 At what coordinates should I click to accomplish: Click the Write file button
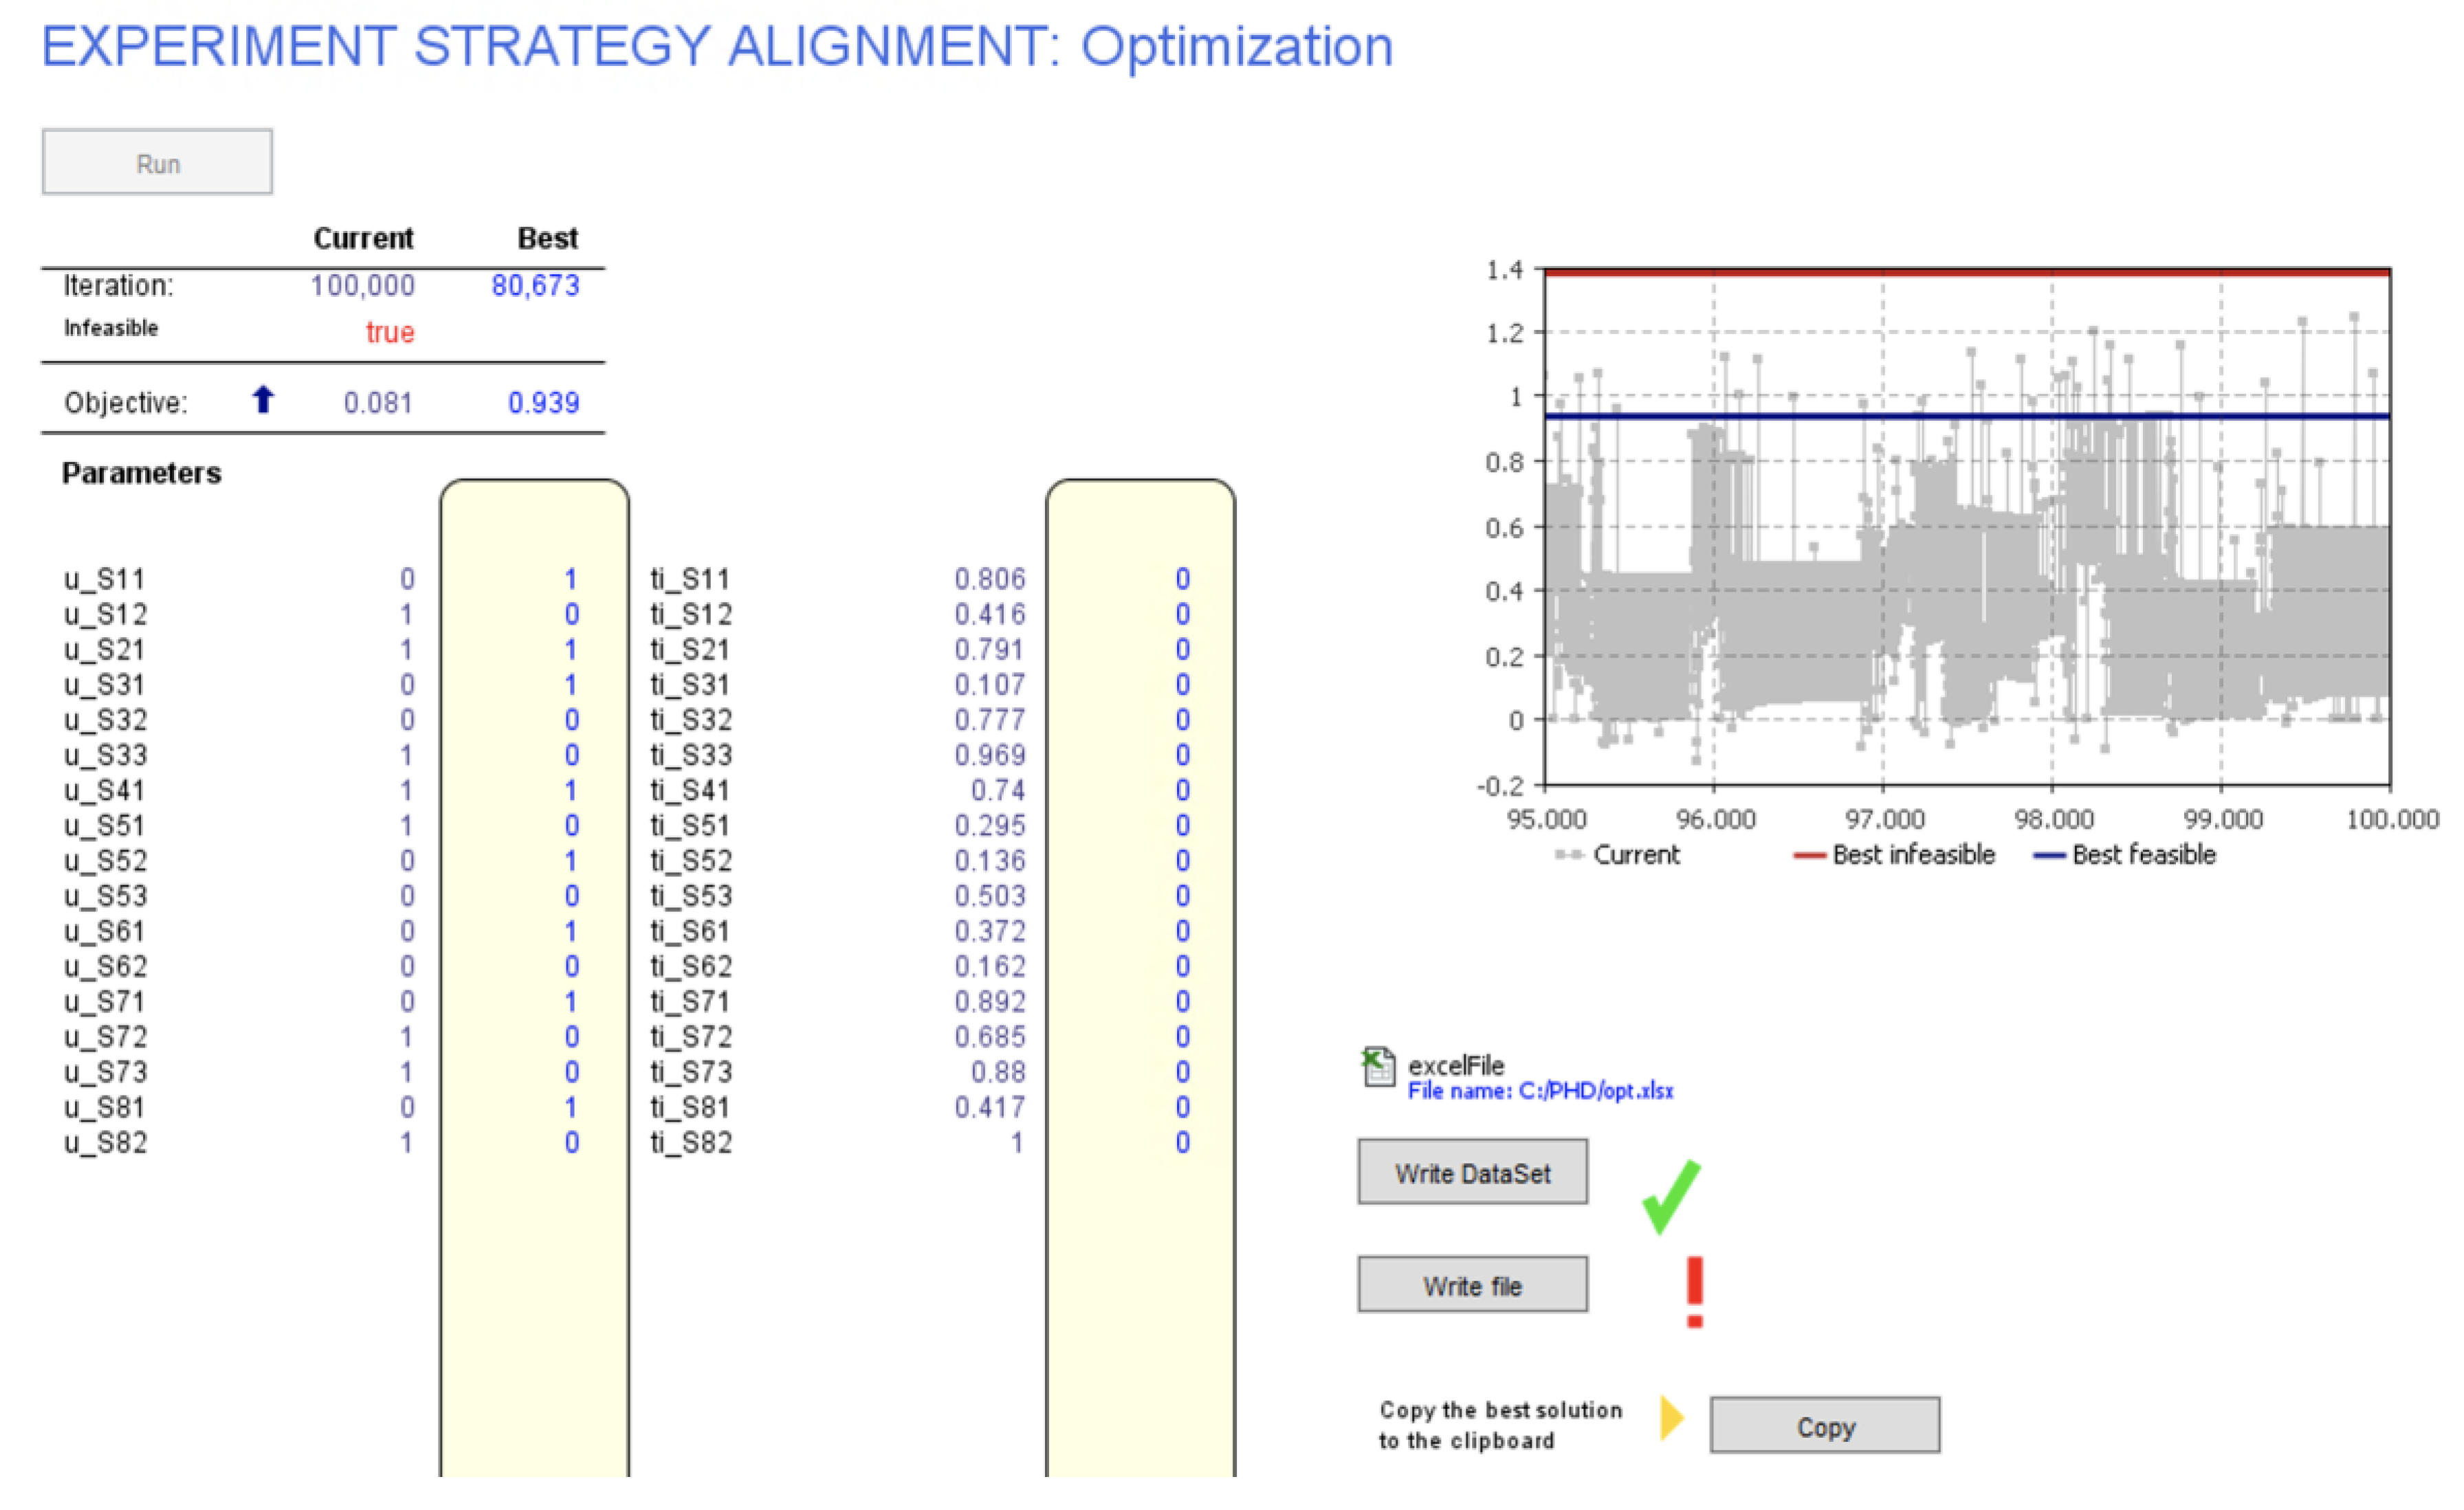tap(1472, 1285)
